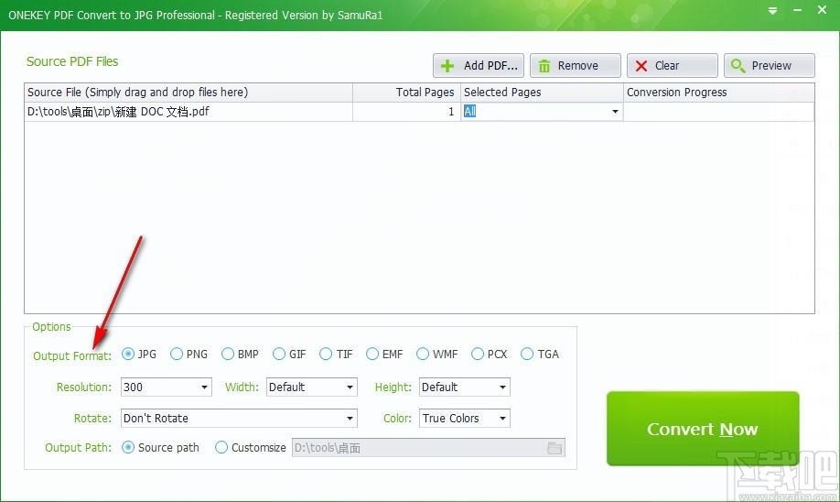Viewport: 840px width, 502px height.
Task: Click the Total Pages column header
Action: point(406,93)
